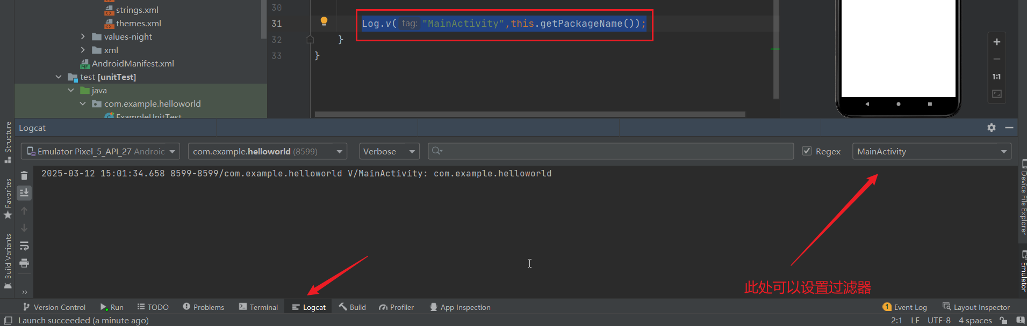Collapse the test [unitTest] folder
The image size is (1027, 326).
(59, 77)
